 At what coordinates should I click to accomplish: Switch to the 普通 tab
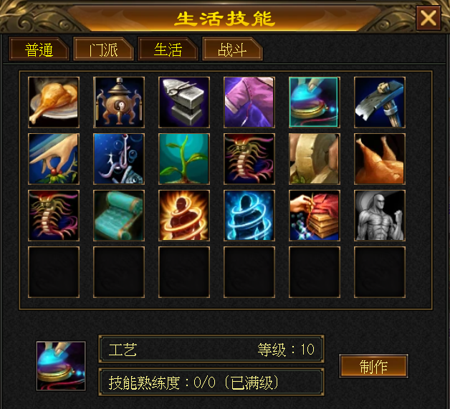coord(39,49)
